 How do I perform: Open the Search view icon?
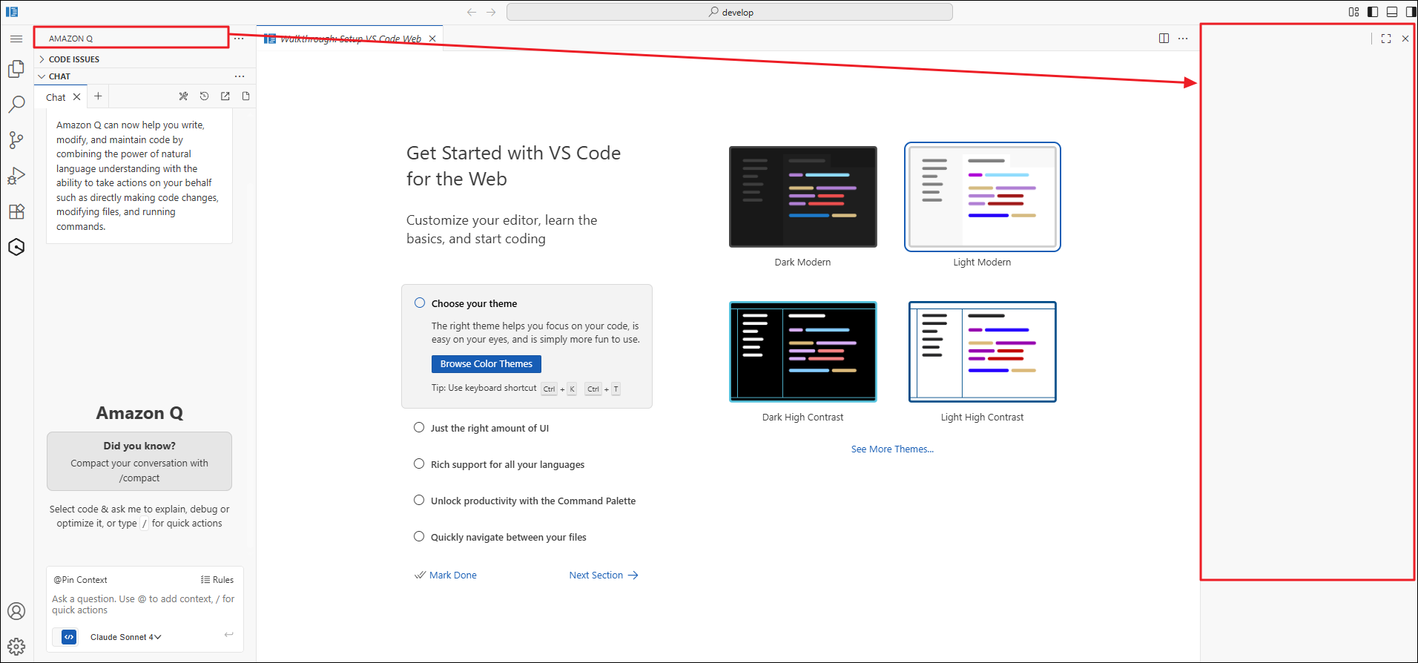[16, 105]
